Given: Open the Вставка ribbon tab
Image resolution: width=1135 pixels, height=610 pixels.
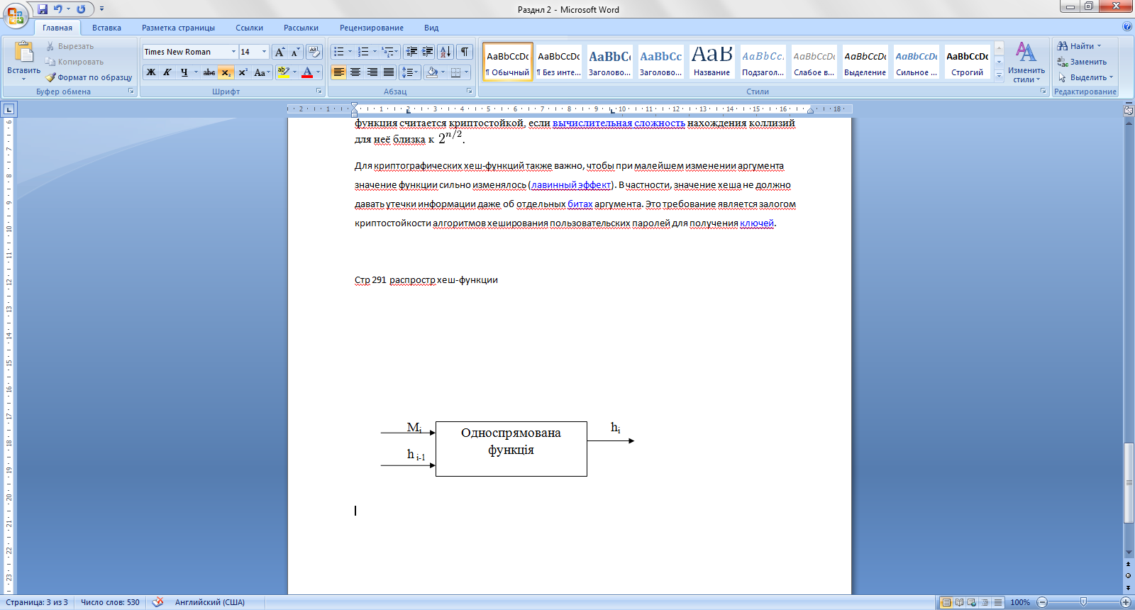Looking at the screenshot, I should point(106,28).
